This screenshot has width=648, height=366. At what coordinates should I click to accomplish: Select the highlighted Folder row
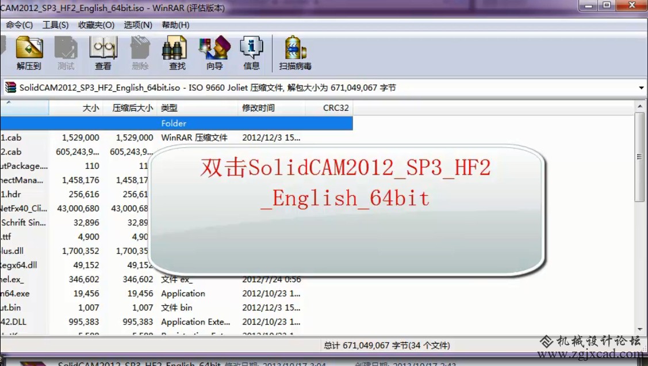(x=177, y=123)
